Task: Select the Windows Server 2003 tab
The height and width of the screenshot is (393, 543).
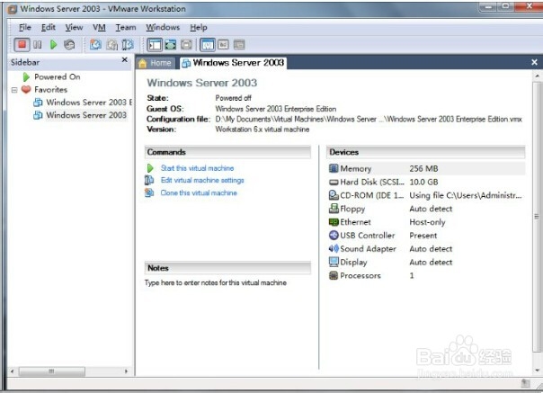Action: click(x=233, y=63)
